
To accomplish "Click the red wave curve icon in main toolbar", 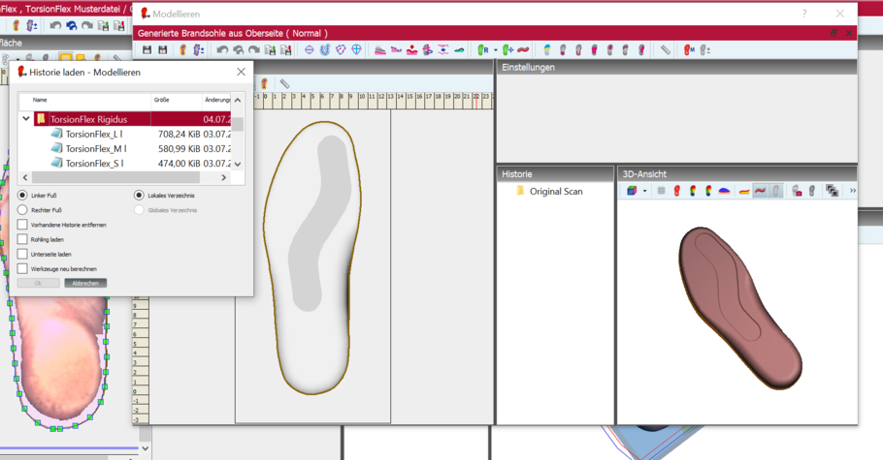I will pos(523,49).
